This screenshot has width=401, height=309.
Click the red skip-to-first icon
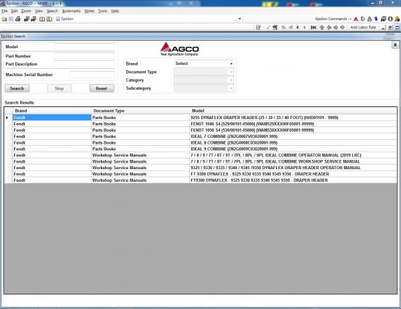[x=313, y=27]
